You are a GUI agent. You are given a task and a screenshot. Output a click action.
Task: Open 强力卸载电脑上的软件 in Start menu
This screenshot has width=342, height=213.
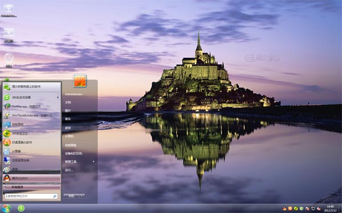coord(32,87)
